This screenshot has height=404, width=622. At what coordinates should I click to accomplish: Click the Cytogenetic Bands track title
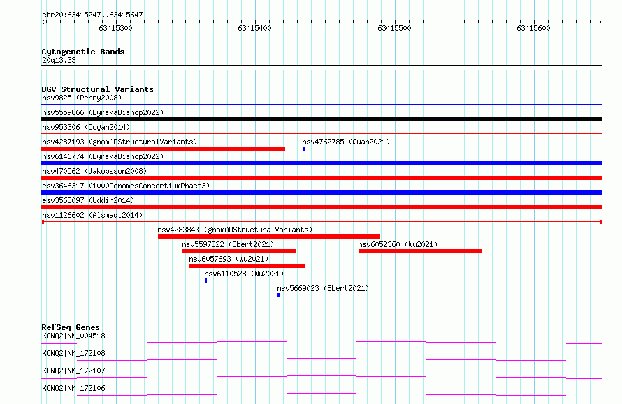[x=83, y=52]
